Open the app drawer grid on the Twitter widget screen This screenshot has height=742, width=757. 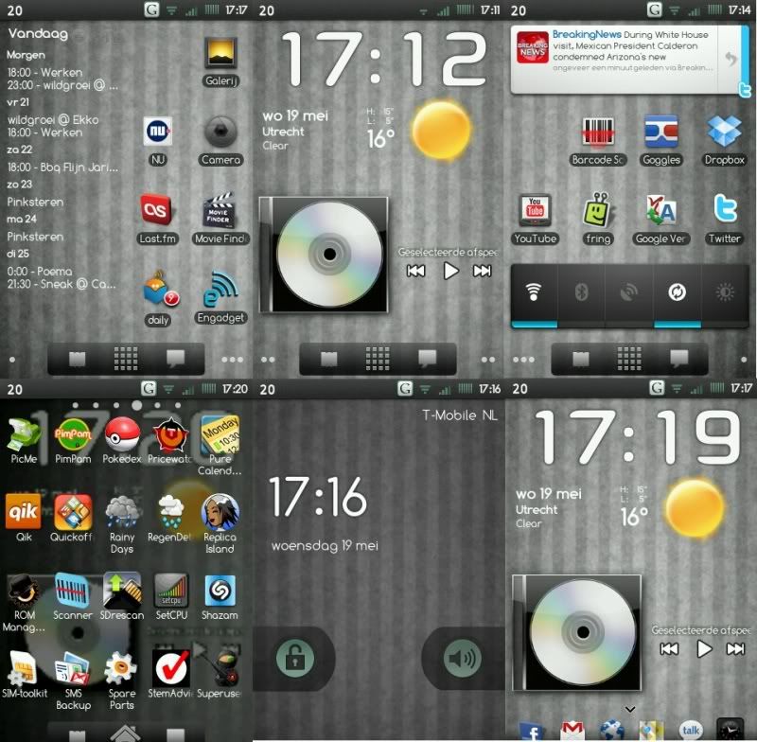click(x=629, y=359)
